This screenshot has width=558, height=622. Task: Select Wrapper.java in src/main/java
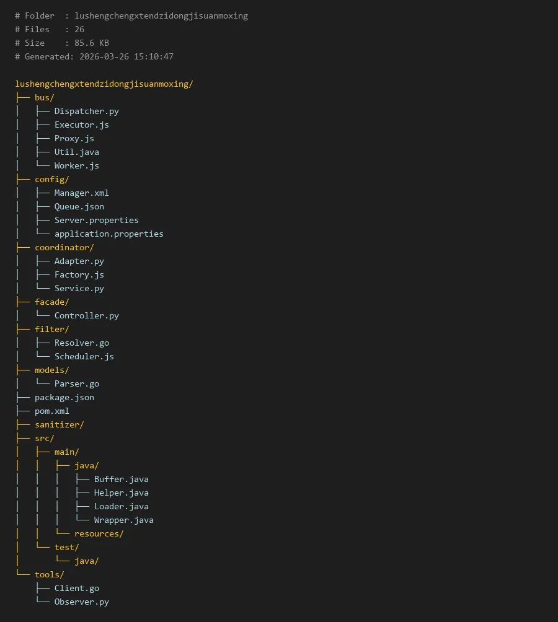123,520
